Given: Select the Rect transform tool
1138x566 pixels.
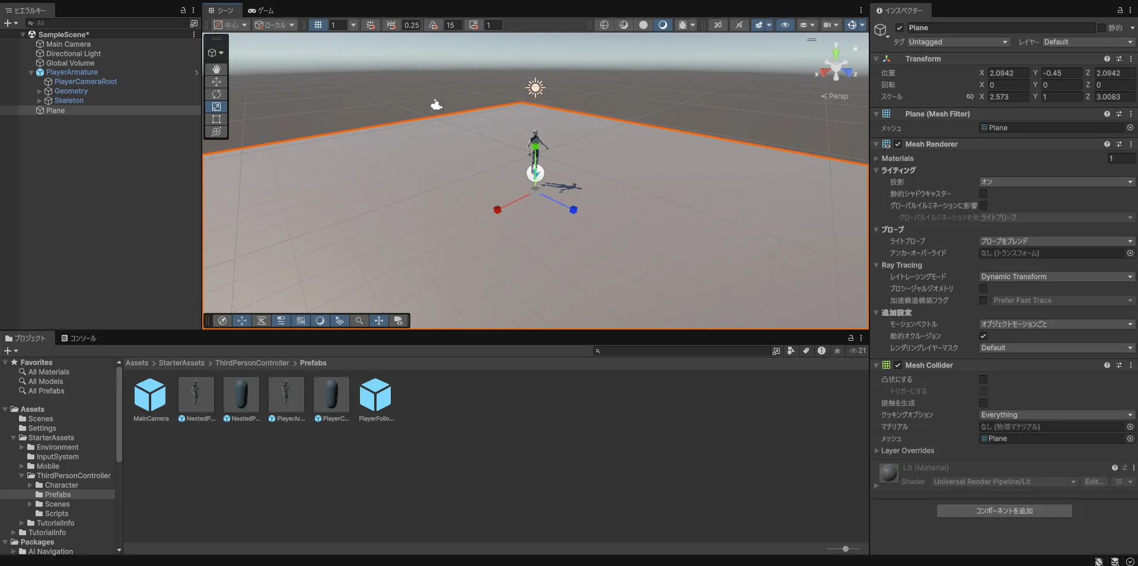Looking at the screenshot, I should [x=216, y=119].
